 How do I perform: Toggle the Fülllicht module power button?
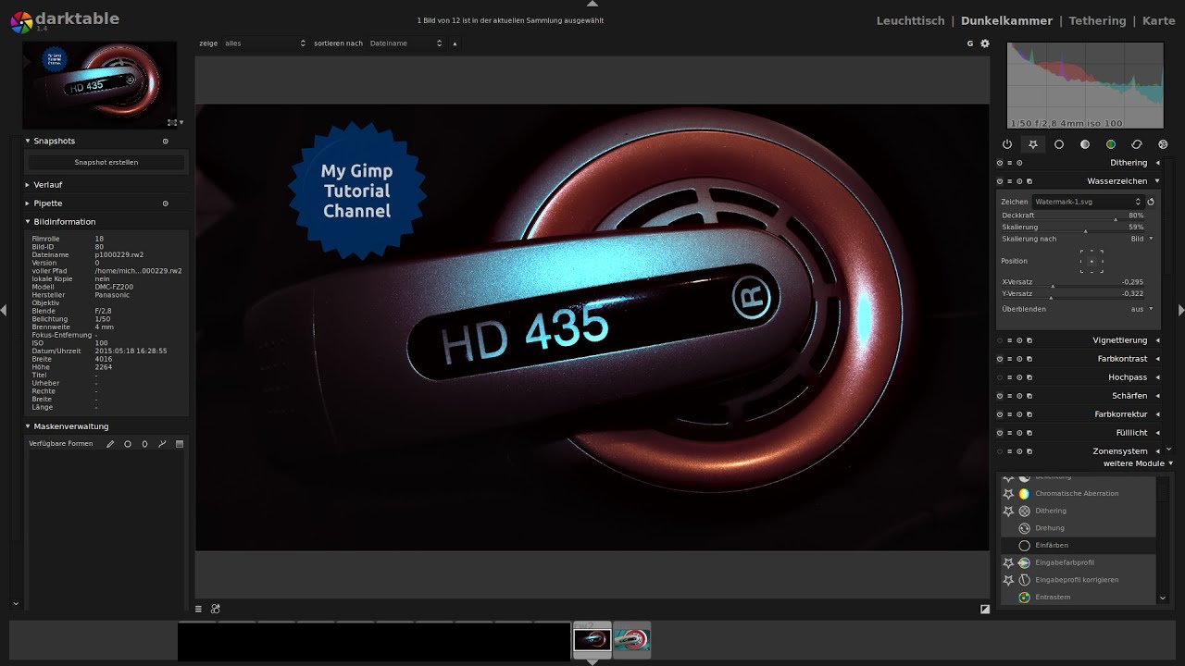click(1000, 433)
